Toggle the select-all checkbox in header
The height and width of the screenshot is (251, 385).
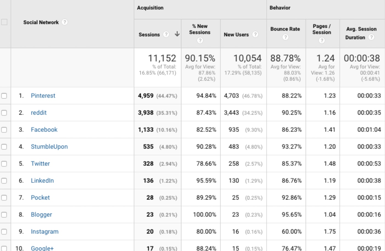tap(4, 22)
